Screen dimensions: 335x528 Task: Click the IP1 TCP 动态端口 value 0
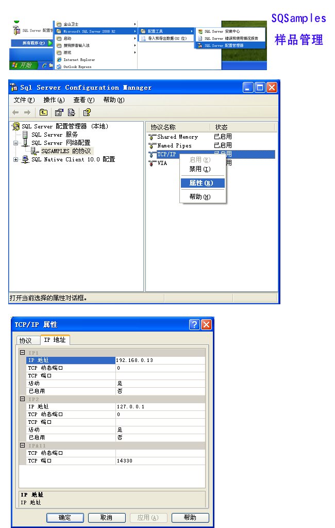(x=160, y=368)
